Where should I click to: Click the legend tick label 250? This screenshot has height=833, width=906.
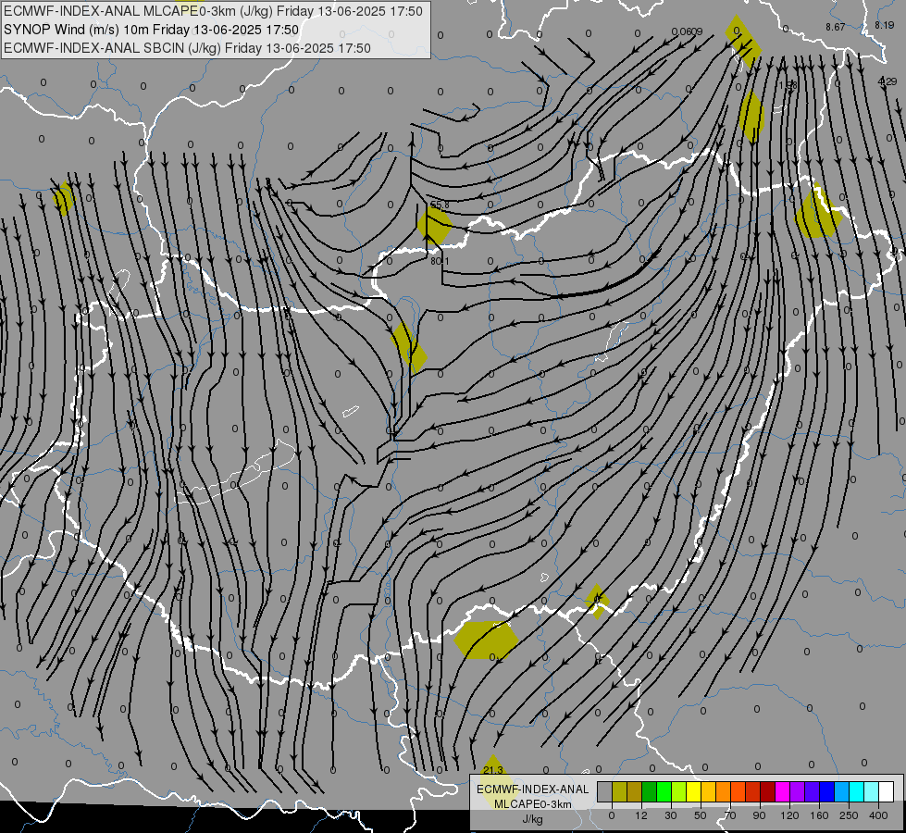849,815
